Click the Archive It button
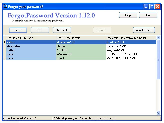 62,30
